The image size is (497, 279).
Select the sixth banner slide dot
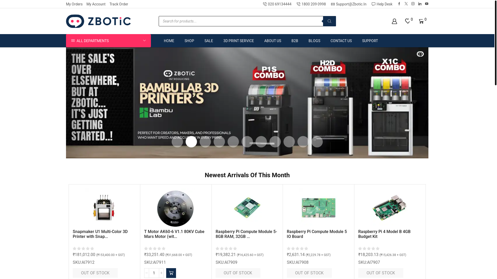(x=247, y=142)
